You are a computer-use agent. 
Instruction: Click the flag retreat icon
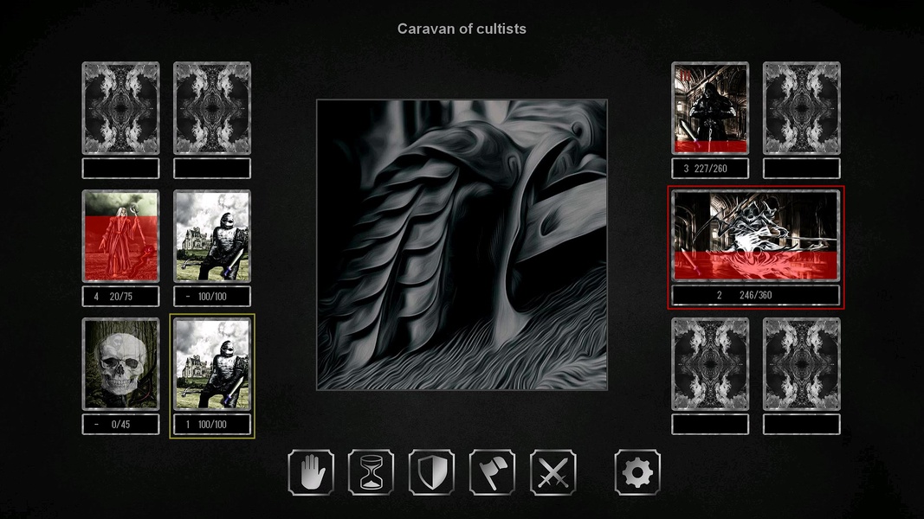coord(493,472)
